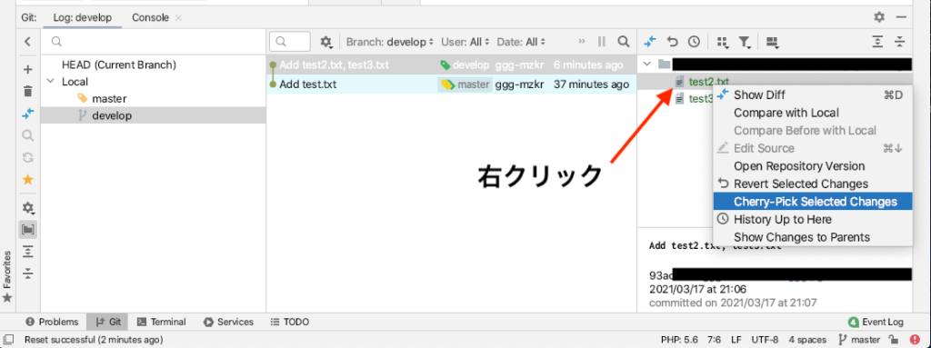
Task: Click the trash icon to delete branch
Action: tap(27, 91)
